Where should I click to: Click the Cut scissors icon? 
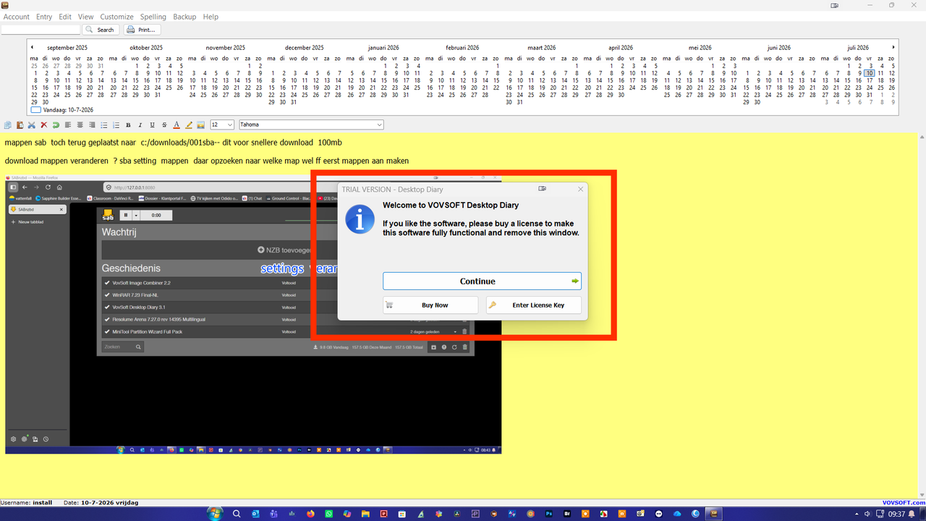click(x=32, y=125)
